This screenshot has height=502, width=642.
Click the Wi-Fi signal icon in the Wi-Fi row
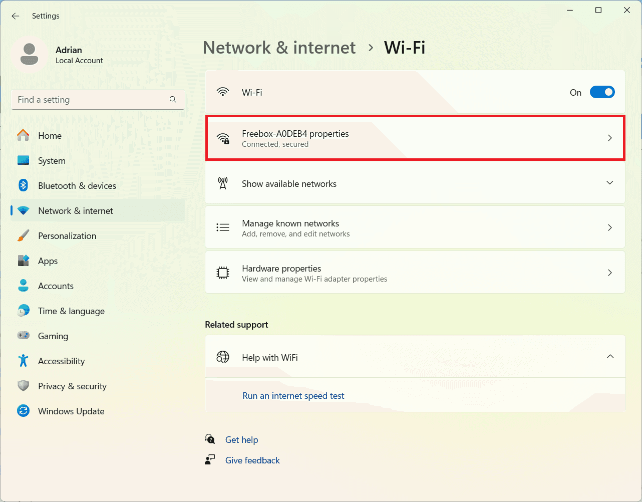223,92
